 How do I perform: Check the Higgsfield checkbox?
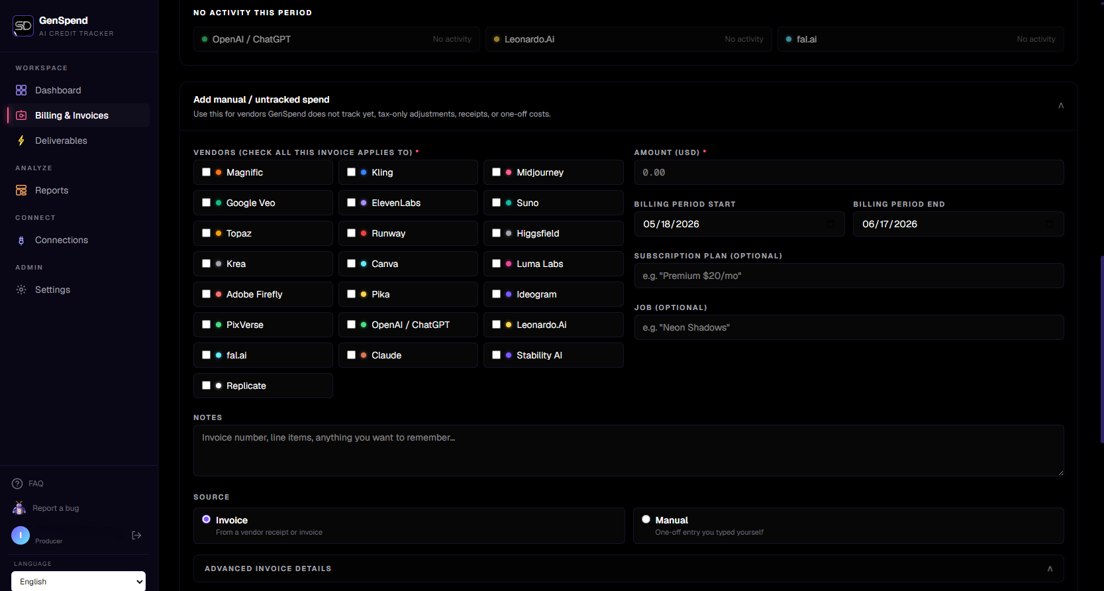click(x=496, y=233)
